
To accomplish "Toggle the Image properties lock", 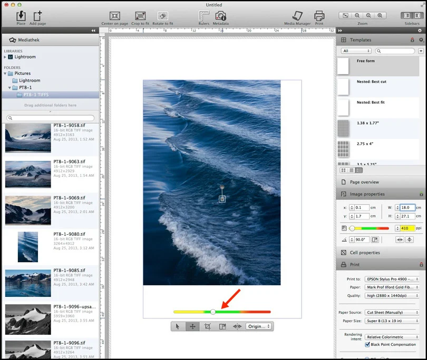I will point(421,194).
